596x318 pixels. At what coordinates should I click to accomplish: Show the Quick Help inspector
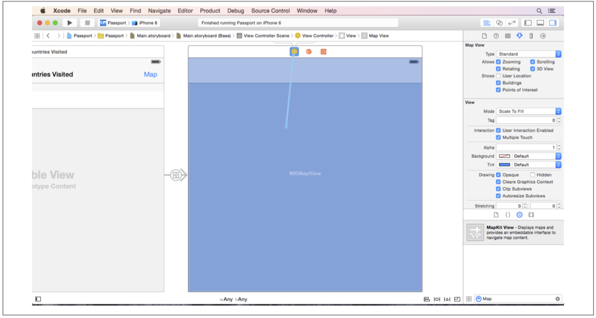pos(496,36)
